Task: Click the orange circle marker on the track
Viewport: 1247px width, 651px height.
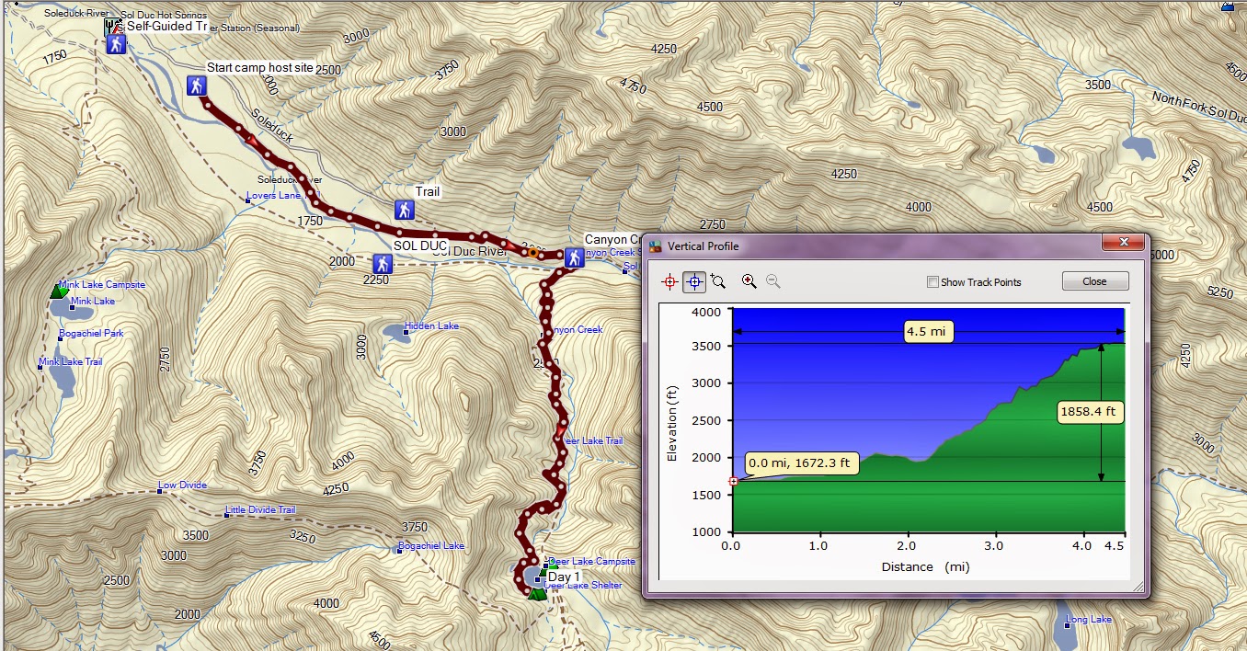Action: 532,252
